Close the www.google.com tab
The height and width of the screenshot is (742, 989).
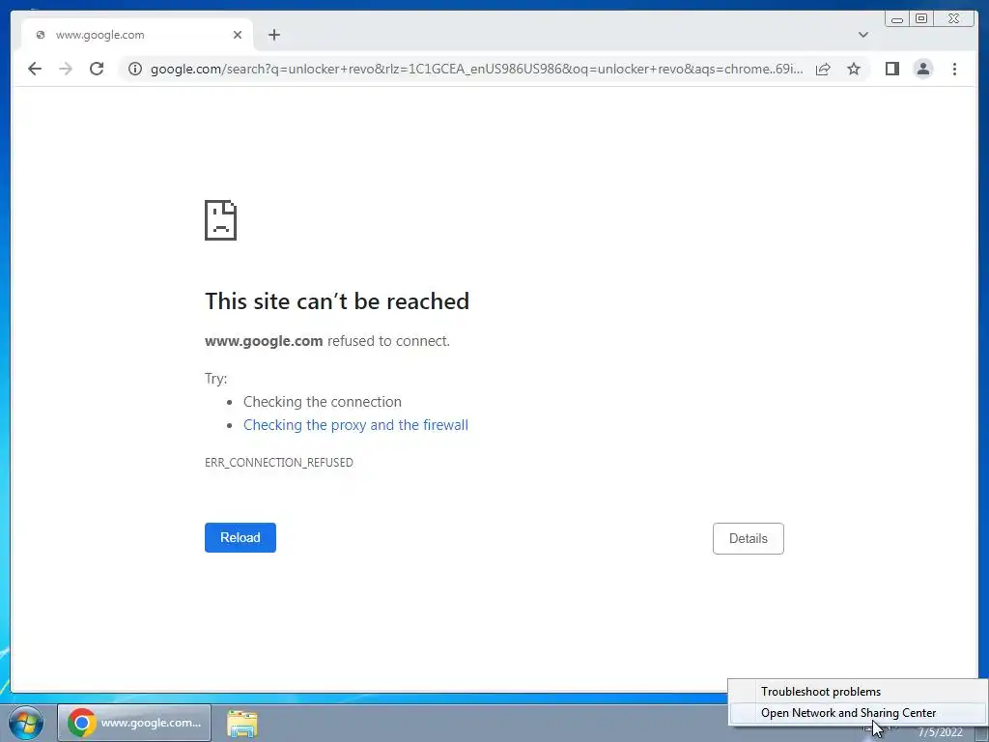238,35
